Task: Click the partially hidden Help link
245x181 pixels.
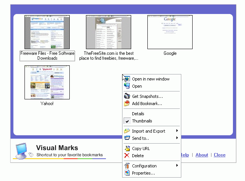Action: pos(185,155)
